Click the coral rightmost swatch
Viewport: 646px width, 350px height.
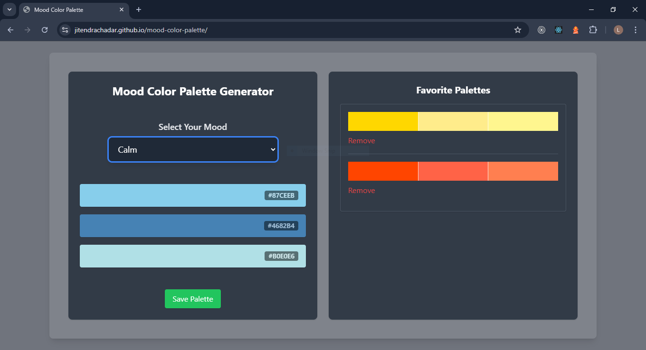523,171
